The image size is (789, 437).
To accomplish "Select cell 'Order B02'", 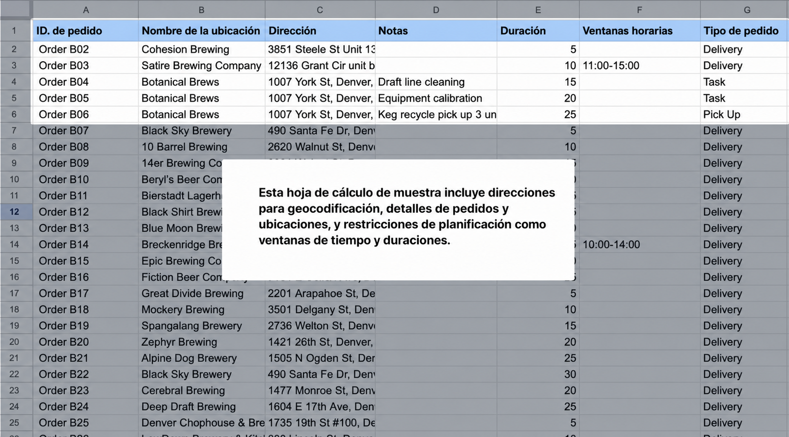I will point(85,49).
